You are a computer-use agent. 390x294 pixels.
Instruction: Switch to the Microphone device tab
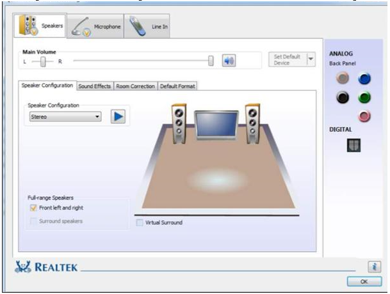(95, 26)
